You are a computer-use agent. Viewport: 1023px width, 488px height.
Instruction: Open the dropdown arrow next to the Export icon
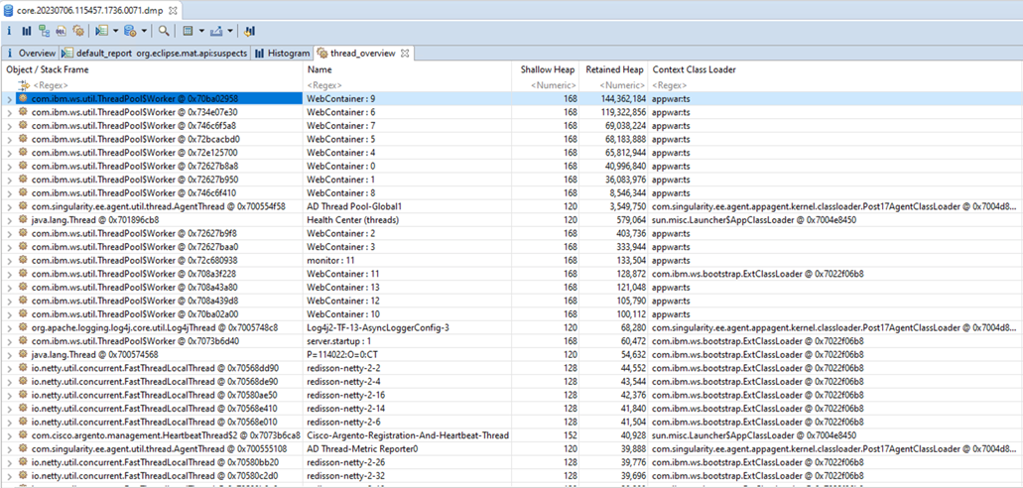[x=230, y=32]
